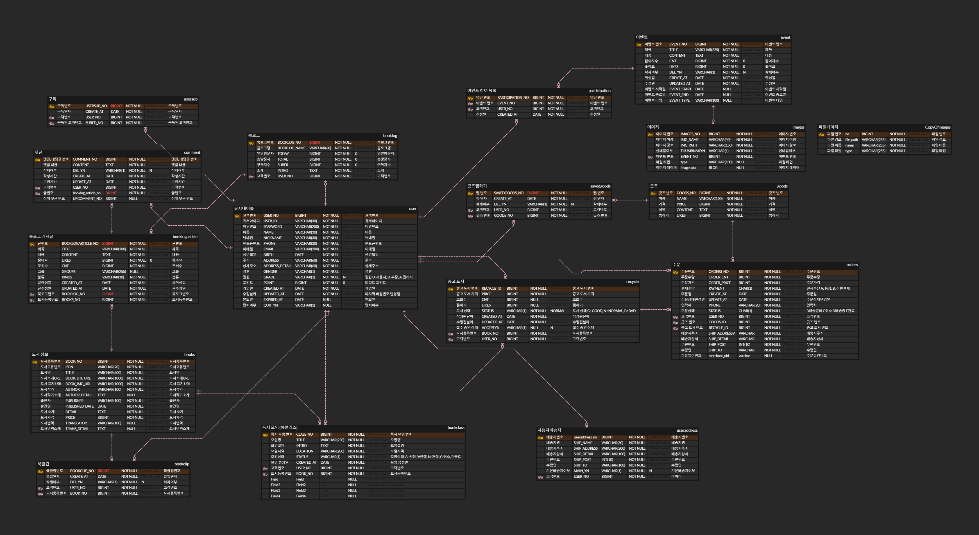The image size is (979, 535).
Task: Click the 'SHIP_ADDRESSV' column cell
Action: tap(722, 334)
